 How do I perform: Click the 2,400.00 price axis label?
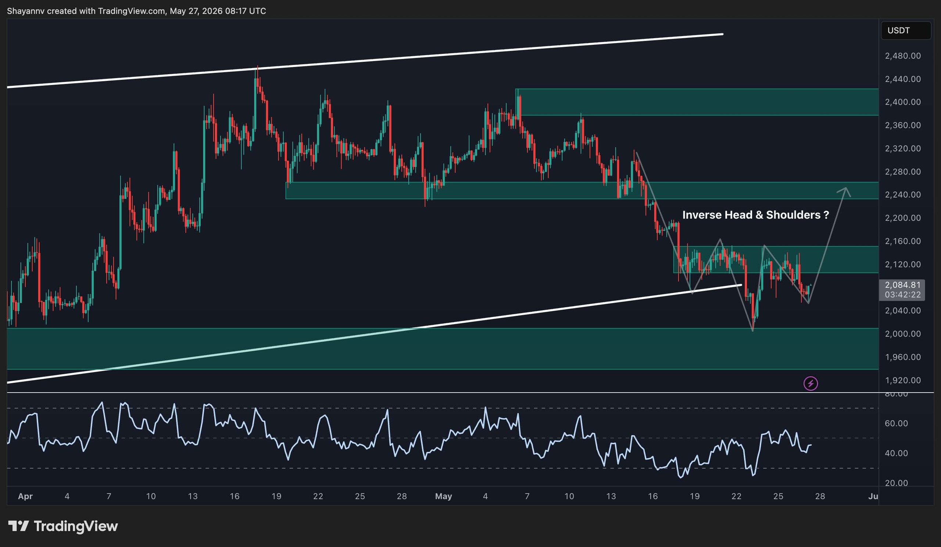coord(903,102)
